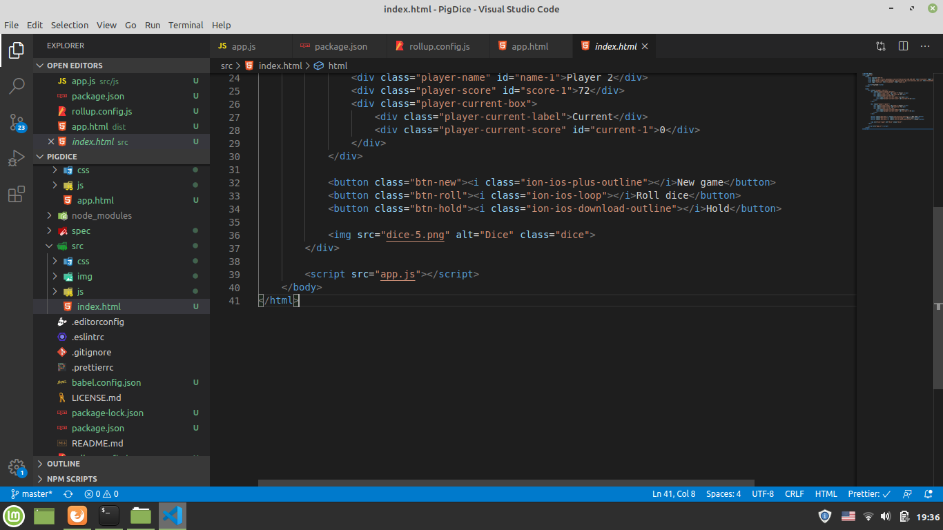Screen dimensions: 943x530
Task: Open the Help menu
Action: coord(222,25)
